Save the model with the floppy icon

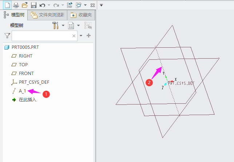point(33,5)
